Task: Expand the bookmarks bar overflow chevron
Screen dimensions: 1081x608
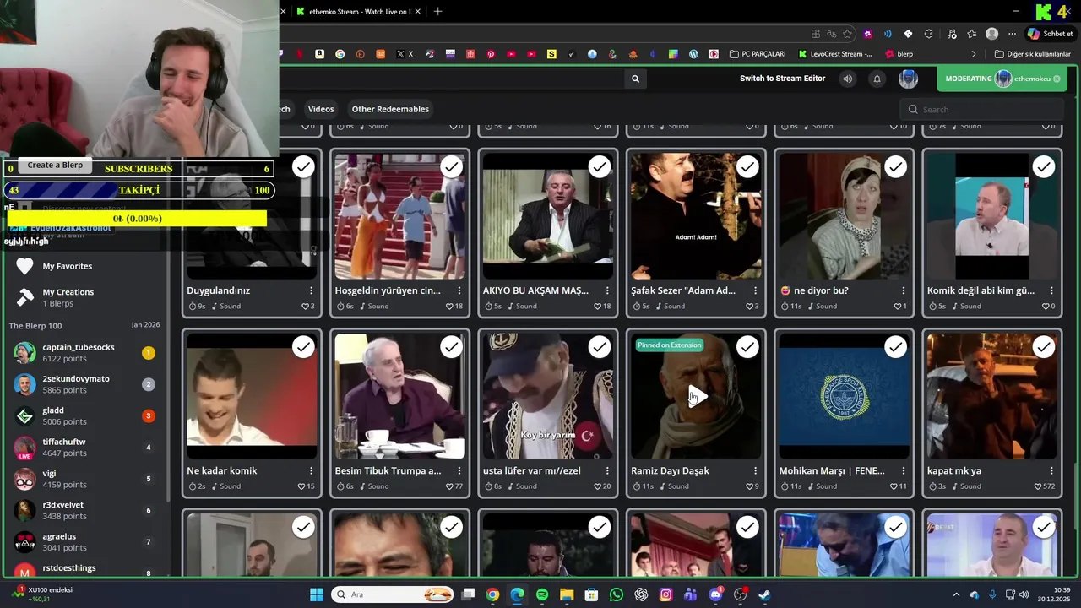Action: click(x=973, y=54)
